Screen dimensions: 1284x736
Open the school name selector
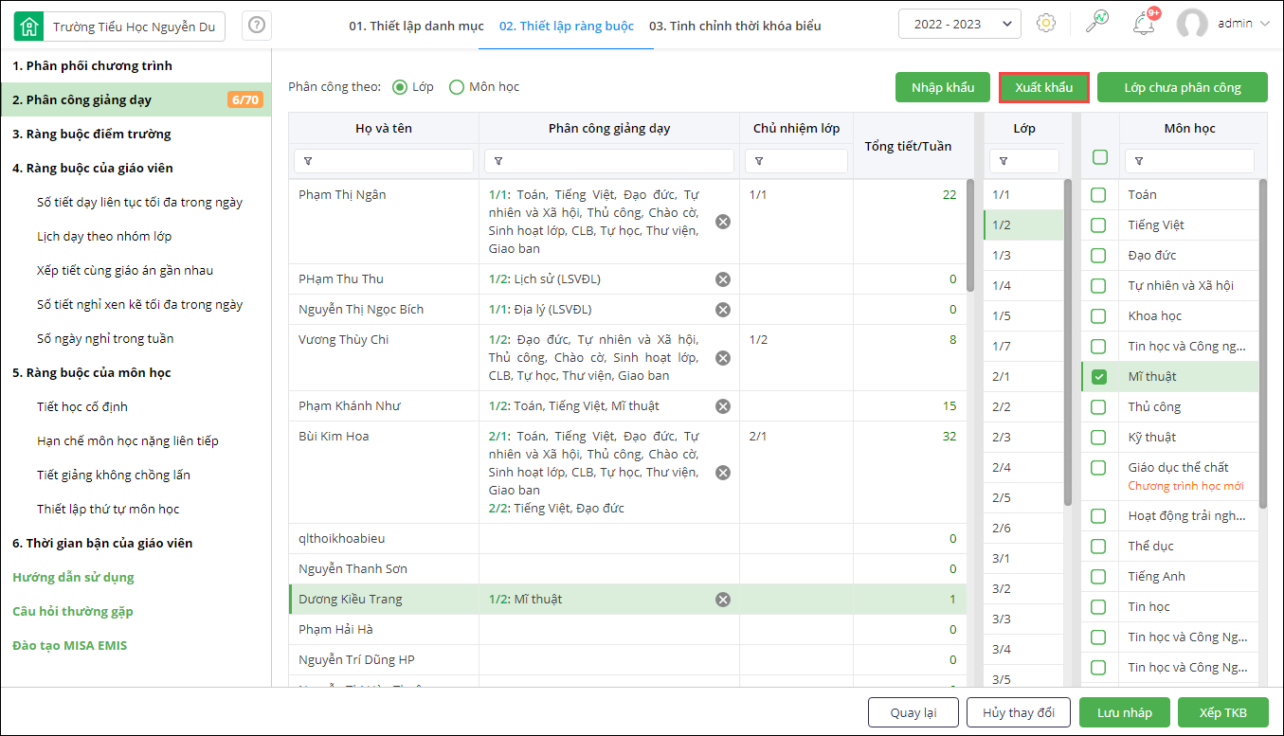[134, 27]
